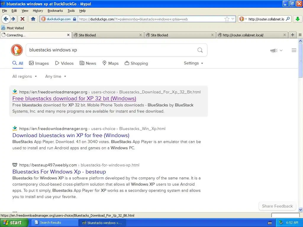Open the History menu
The height and width of the screenshot is (227, 303).
38,11
